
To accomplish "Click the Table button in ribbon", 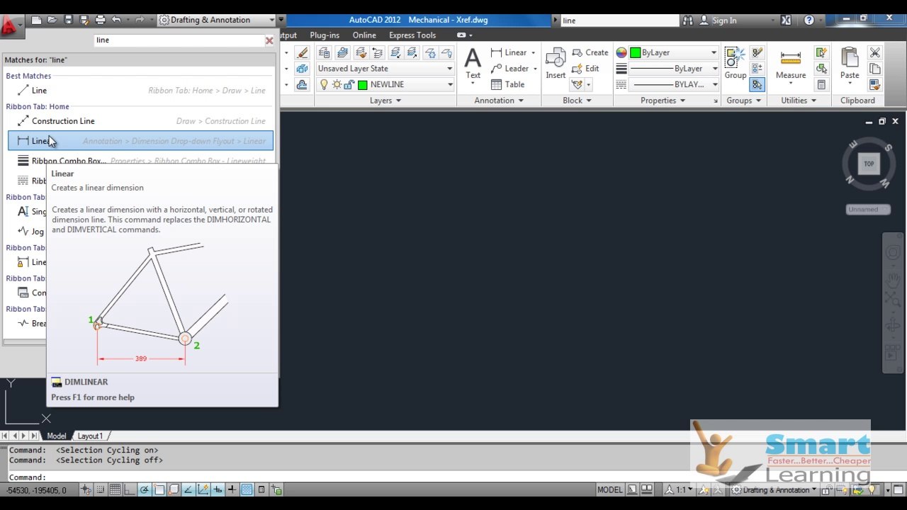I will click(x=507, y=85).
